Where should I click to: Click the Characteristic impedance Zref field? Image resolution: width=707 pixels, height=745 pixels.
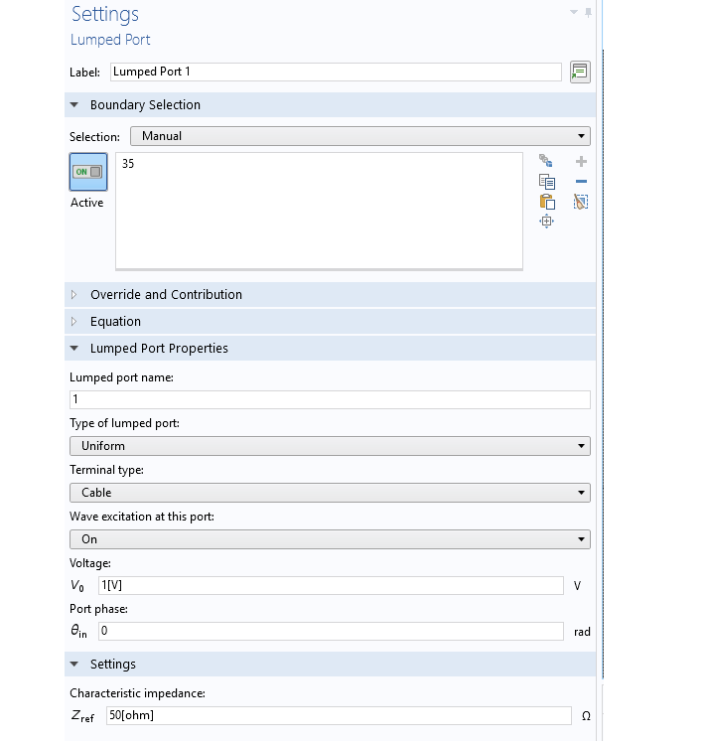point(337,715)
